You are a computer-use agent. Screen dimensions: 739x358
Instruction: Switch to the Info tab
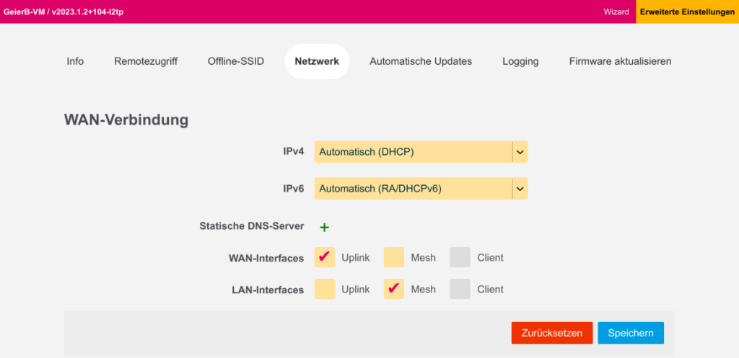(75, 61)
